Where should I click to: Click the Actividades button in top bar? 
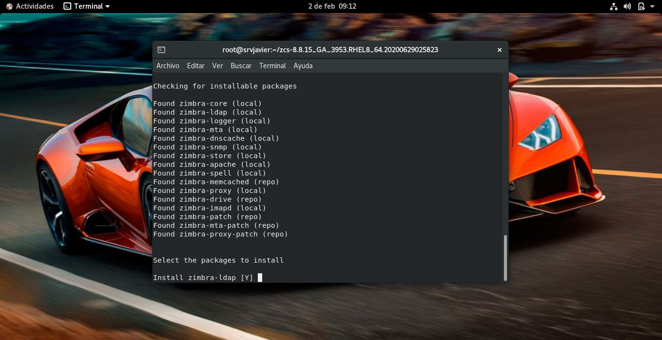pyautogui.click(x=30, y=6)
